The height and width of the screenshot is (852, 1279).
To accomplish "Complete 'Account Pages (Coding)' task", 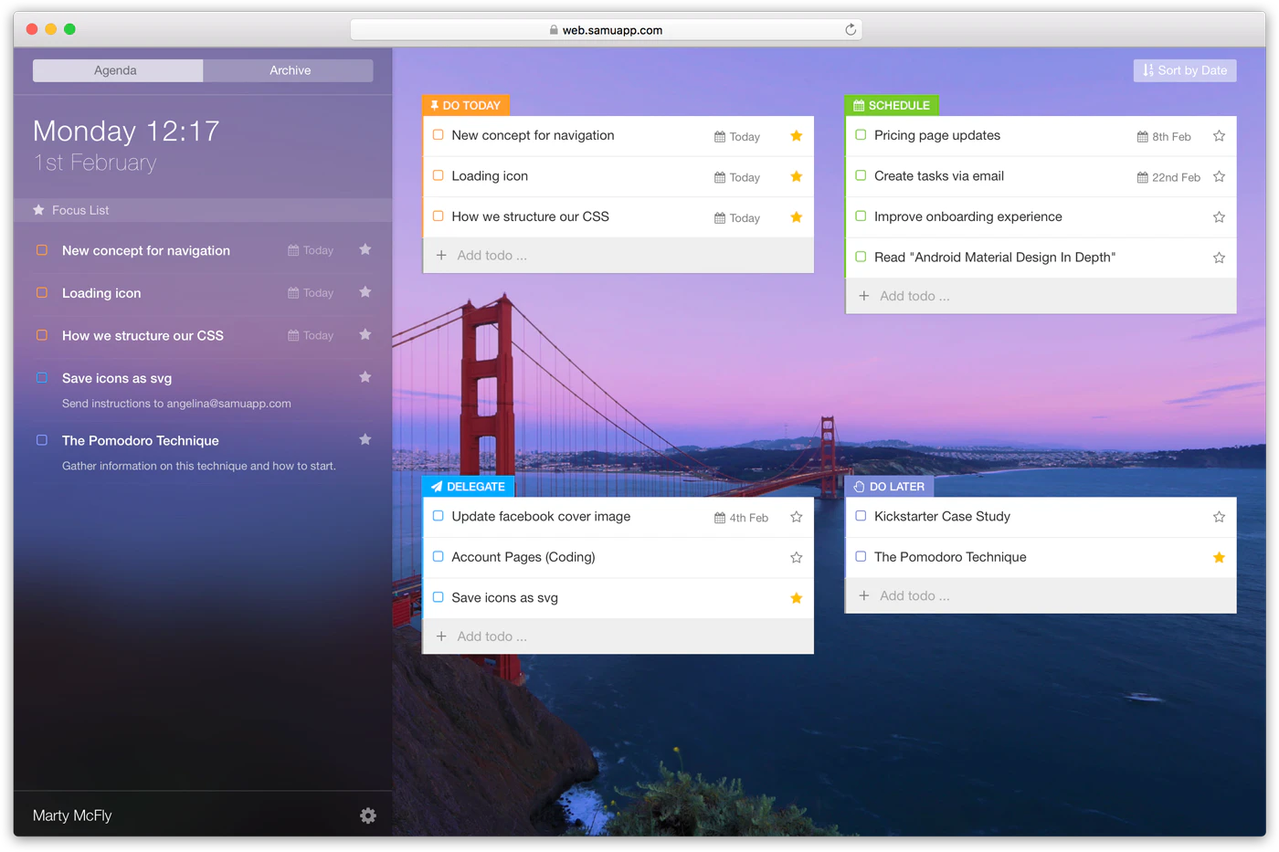I will [x=439, y=556].
